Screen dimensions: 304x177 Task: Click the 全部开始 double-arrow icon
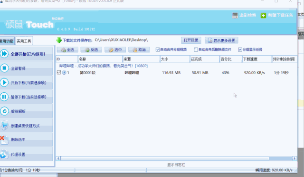[4, 54]
